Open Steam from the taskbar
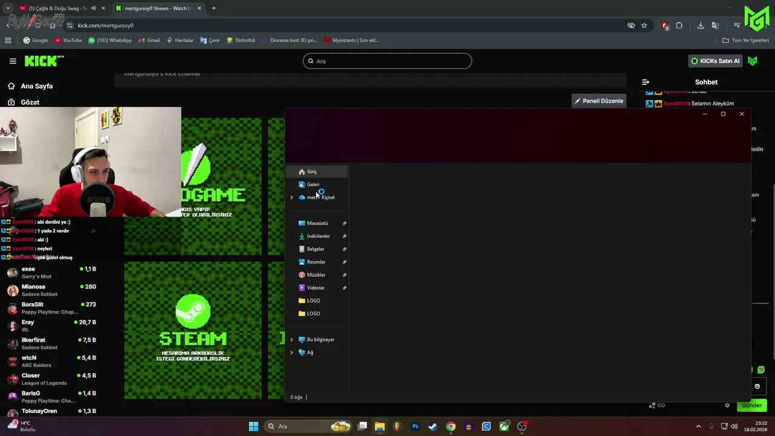Viewport: 775px width, 436px height. click(x=433, y=426)
